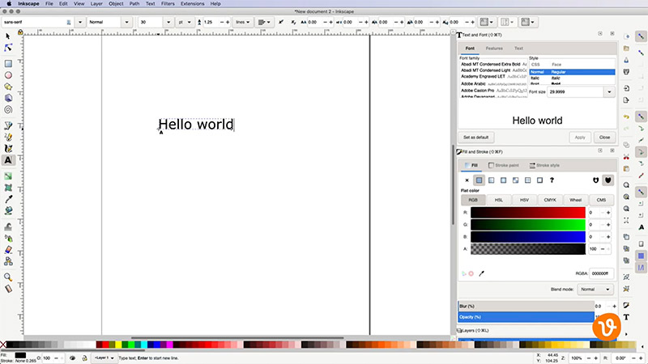Open the Filters menu

pos(168,4)
